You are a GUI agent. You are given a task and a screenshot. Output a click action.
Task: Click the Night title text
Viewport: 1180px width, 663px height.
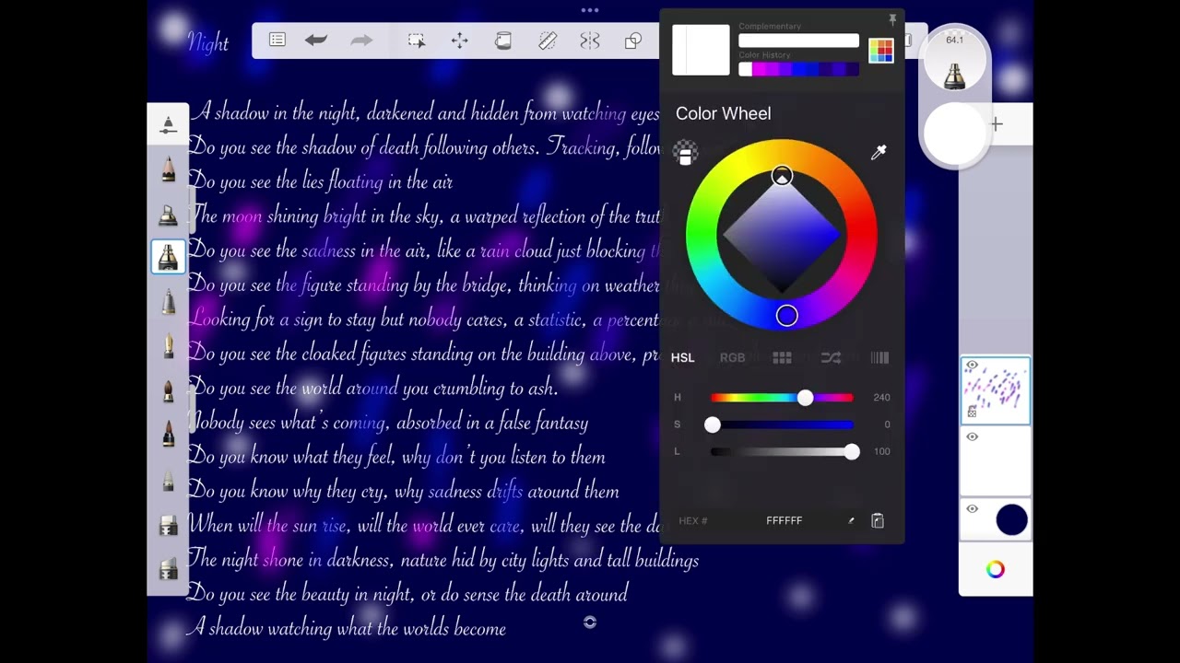[207, 42]
